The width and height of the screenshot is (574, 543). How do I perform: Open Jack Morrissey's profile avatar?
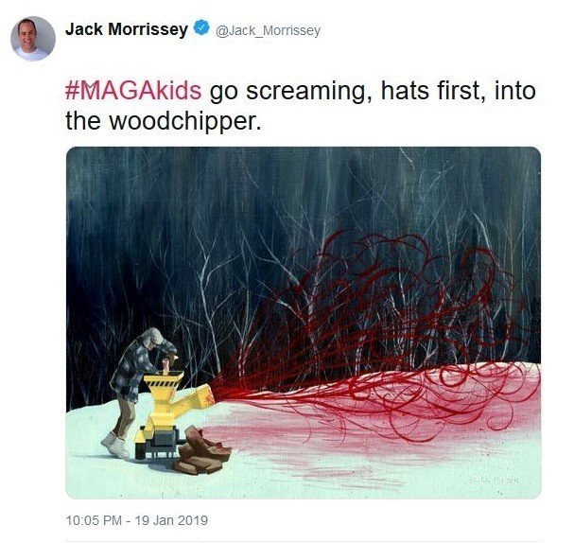[x=33, y=39]
